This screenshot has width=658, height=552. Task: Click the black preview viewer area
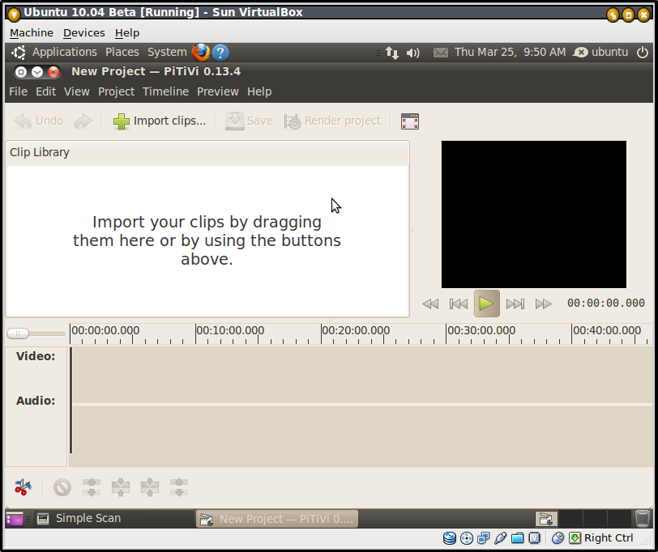point(534,214)
